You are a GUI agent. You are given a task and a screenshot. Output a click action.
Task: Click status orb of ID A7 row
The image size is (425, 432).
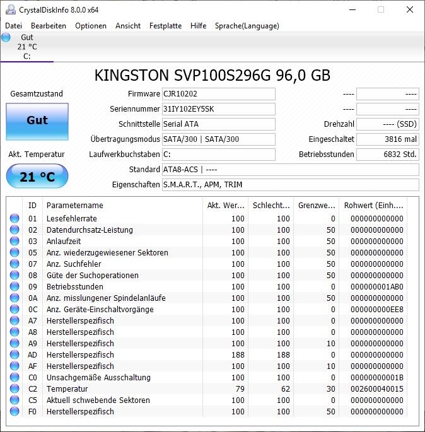(15, 320)
